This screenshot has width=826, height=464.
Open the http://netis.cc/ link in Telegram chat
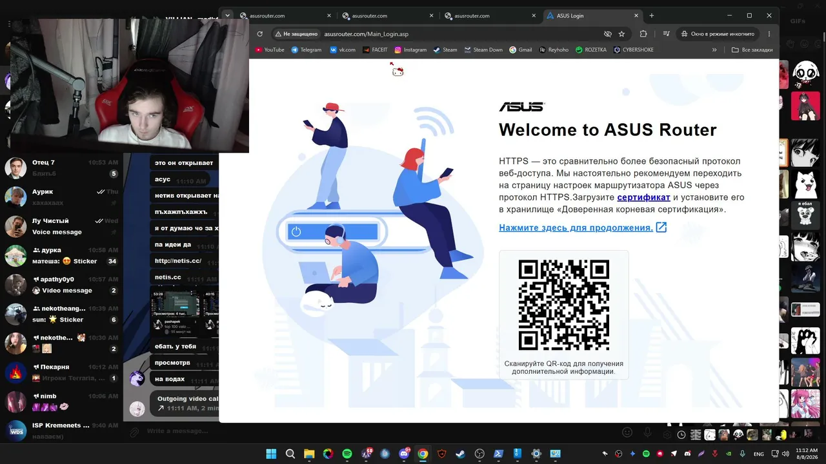(x=178, y=261)
